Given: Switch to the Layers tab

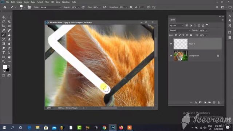Looking at the screenshot, I should point(172,20).
